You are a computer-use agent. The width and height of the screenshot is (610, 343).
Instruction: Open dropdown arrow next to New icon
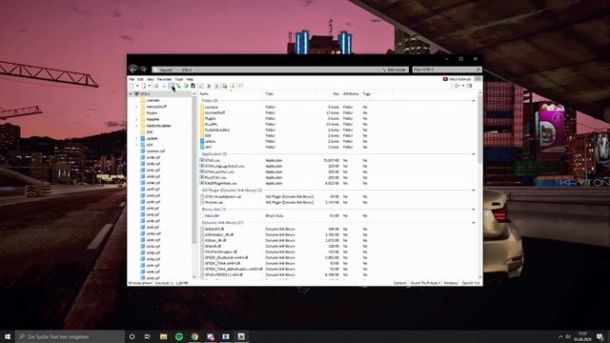coord(137,86)
